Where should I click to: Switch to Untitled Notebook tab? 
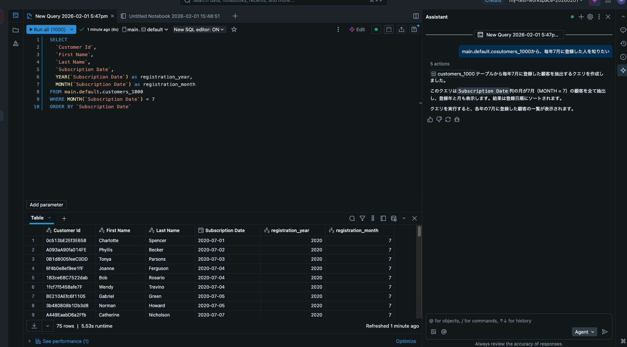pos(174,16)
